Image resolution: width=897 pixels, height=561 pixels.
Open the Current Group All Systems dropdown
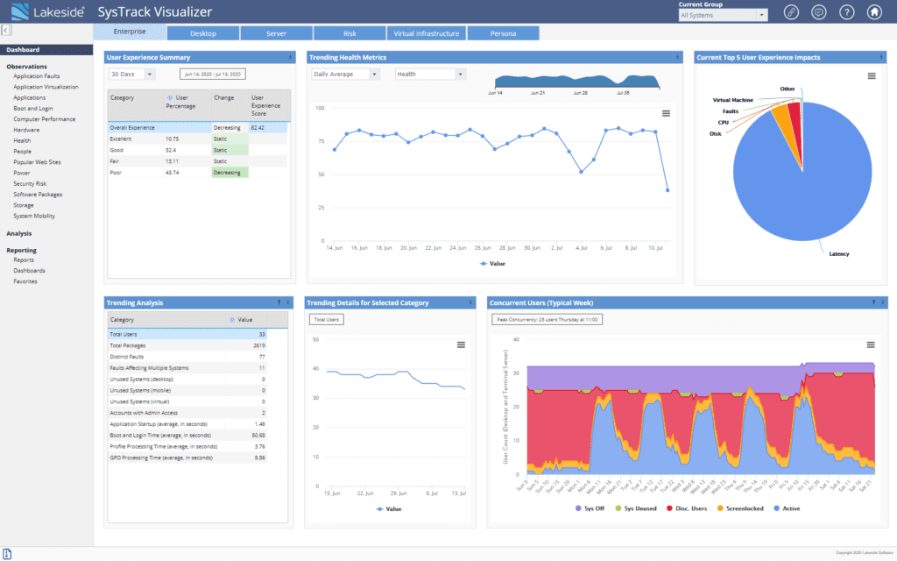point(723,15)
